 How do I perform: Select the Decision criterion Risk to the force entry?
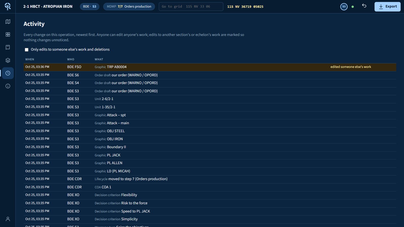coord(210,203)
